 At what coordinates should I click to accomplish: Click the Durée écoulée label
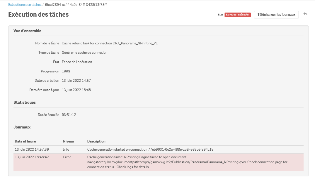click(48, 115)
